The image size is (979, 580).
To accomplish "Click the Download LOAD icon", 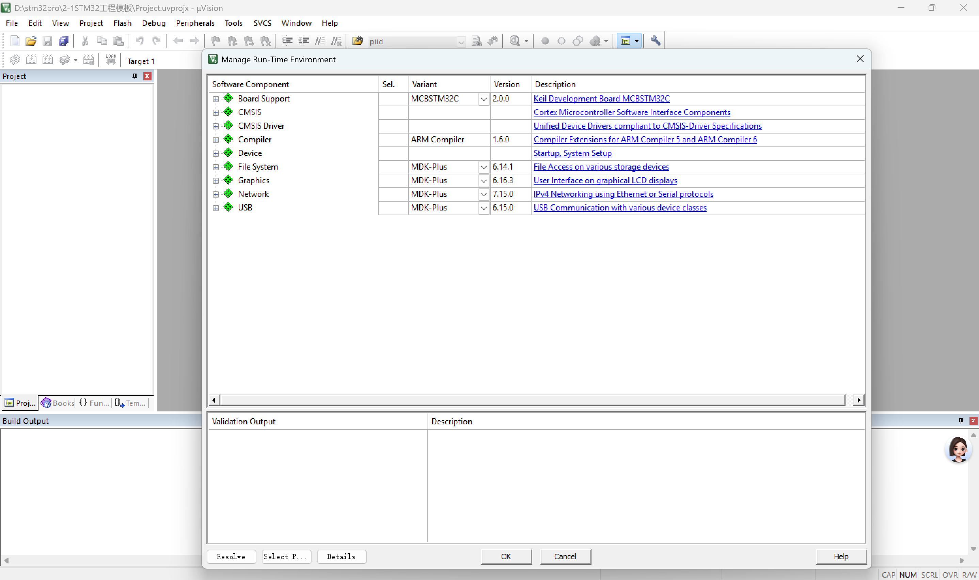I will point(111,60).
